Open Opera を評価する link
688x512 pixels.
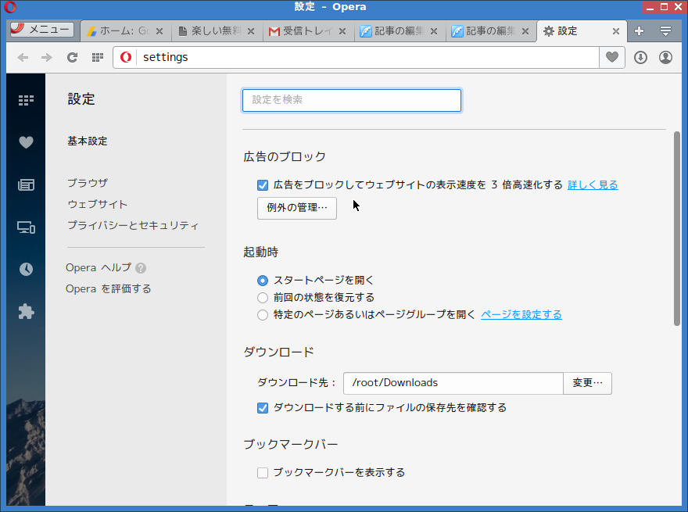coord(109,288)
